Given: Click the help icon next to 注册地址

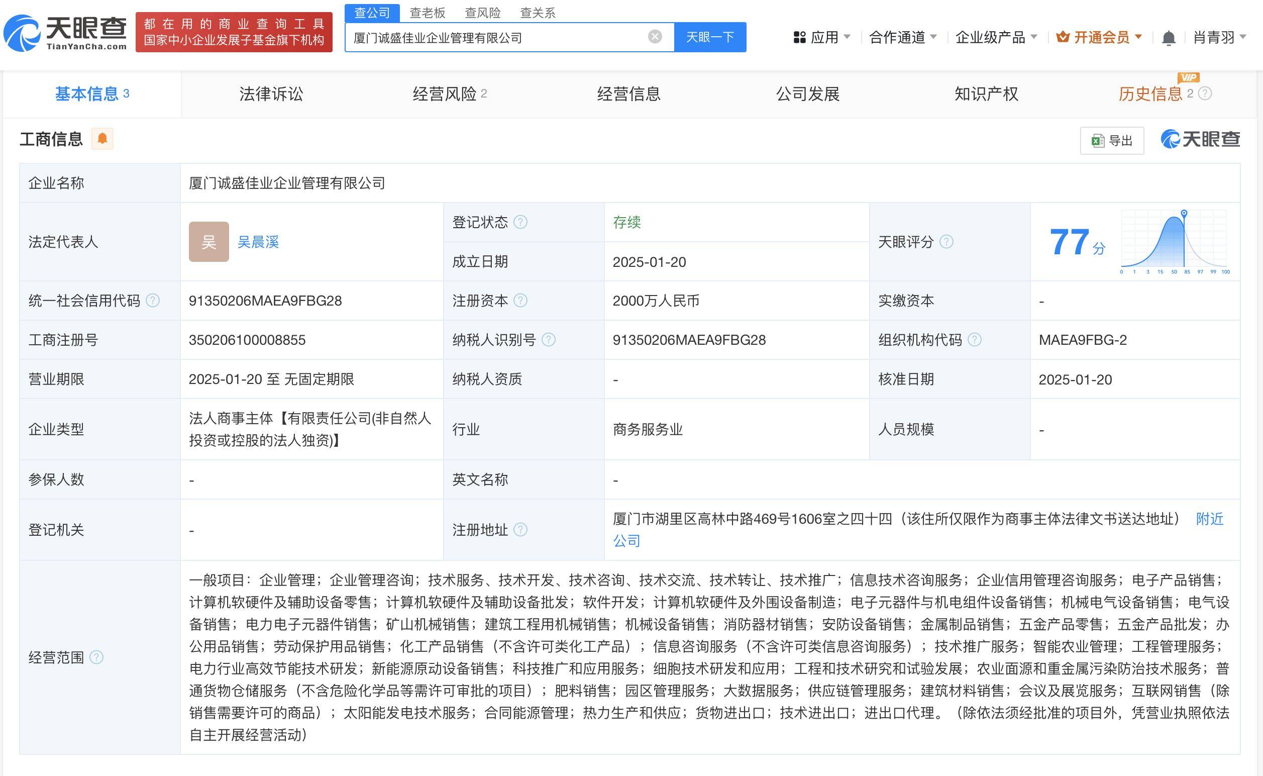Looking at the screenshot, I should 520,530.
